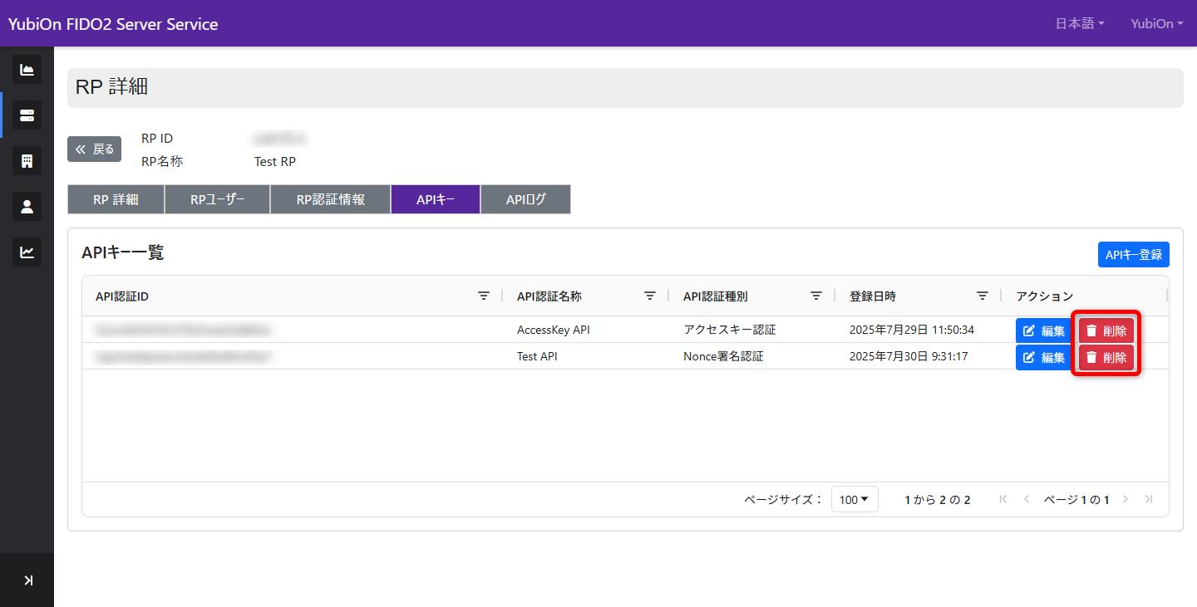Viewport: 1197px width, 607px height.
Task: Go to first page pagination icon
Action: [1003, 499]
